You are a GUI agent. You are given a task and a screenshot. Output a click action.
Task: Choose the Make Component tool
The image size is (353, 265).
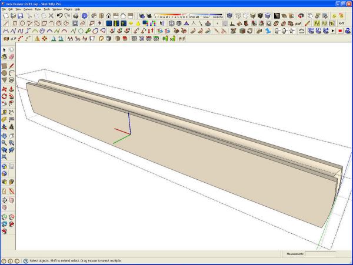[x=12, y=50]
